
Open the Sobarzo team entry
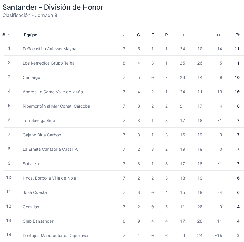(31, 164)
